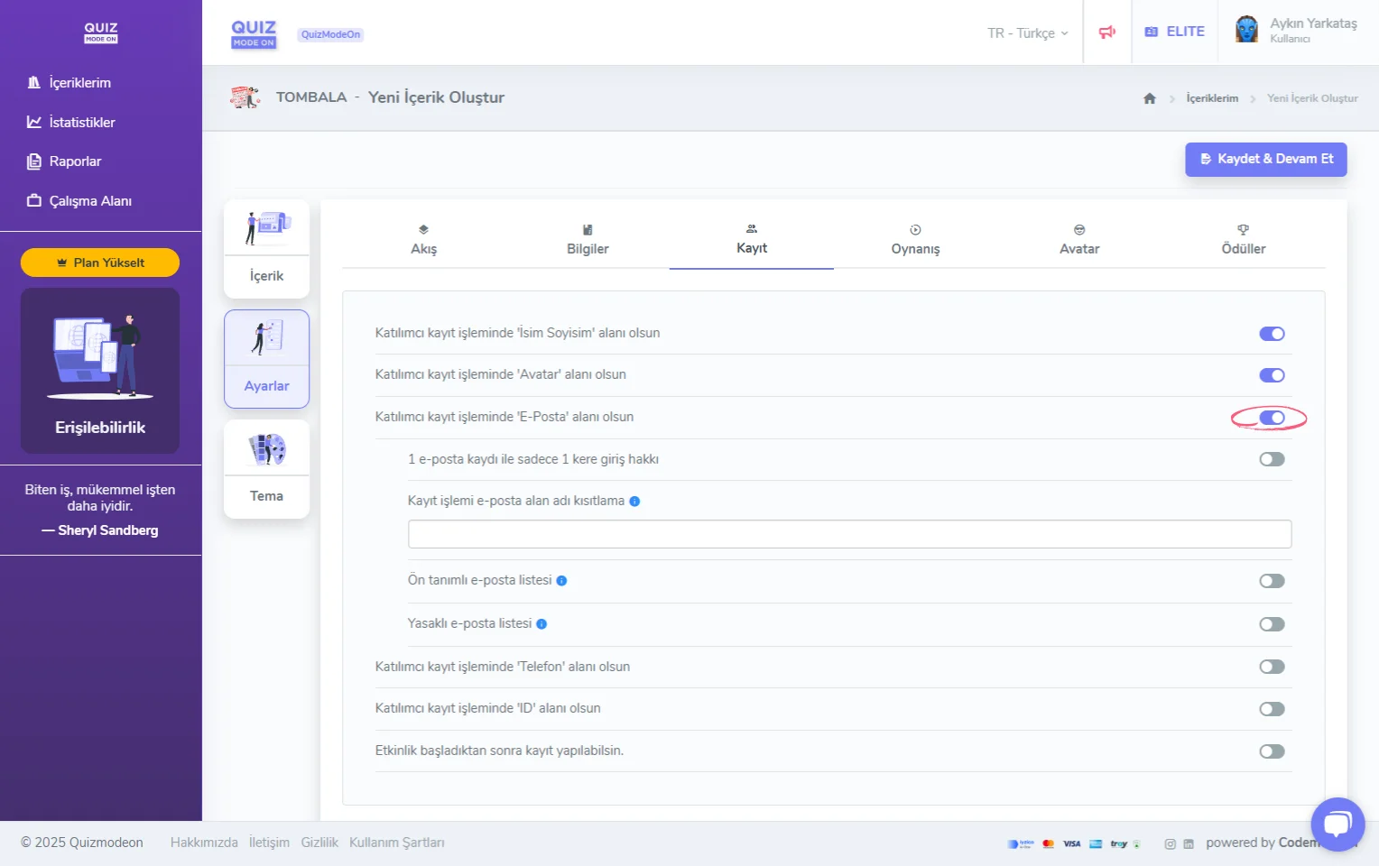Turn on the 'ID' field toggle
This screenshot has height=866, width=1379.
click(x=1272, y=709)
